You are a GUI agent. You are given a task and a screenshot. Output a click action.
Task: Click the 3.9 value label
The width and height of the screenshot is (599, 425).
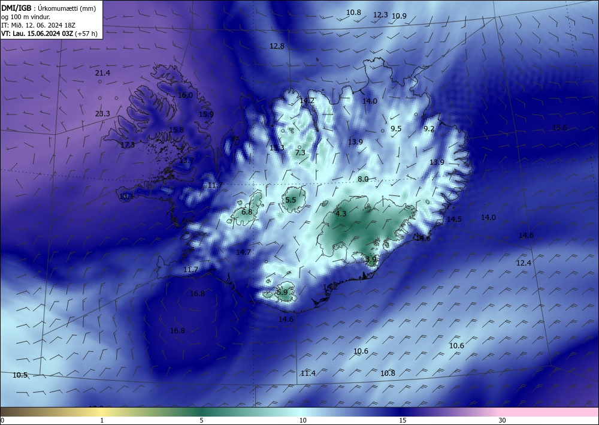[371, 259]
